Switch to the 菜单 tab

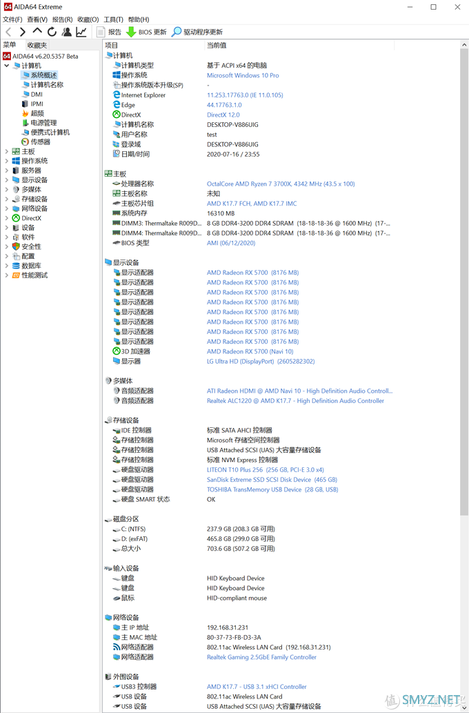click(10, 45)
